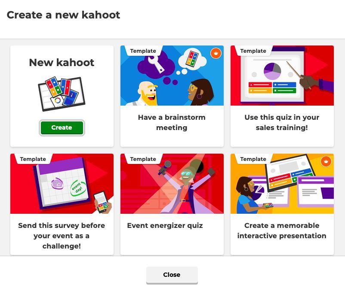Open the brainstorm meeting template thumbnail
The width and height of the screenshot is (345, 291).
tap(172, 76)
